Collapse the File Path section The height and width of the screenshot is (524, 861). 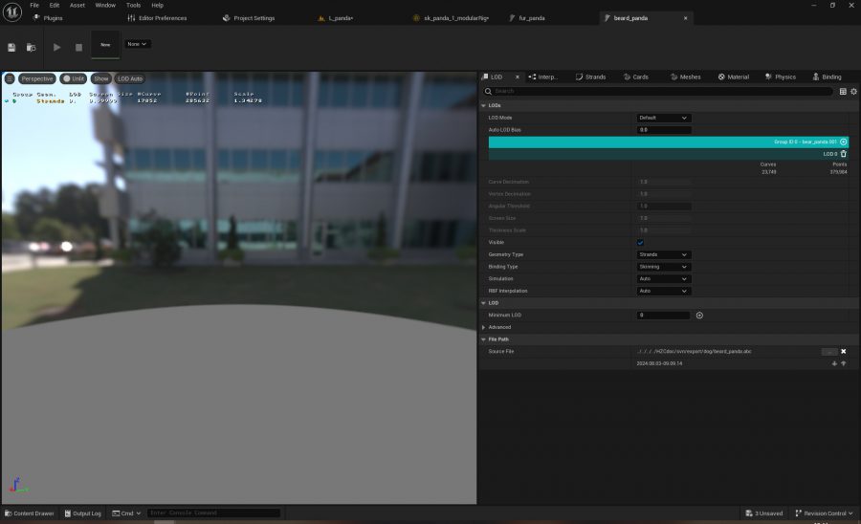coord(484,339)
